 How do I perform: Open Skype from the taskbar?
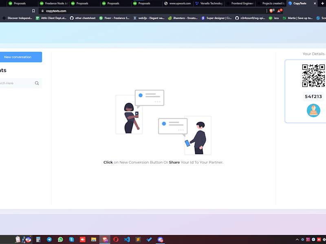point(72,240)
